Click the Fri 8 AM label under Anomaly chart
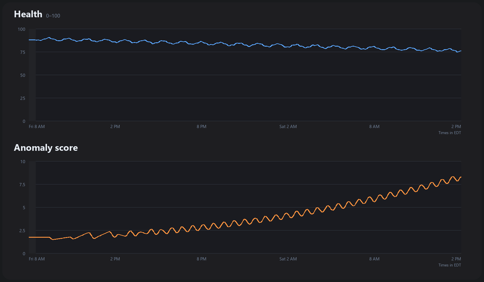Screen dimensions: 484x282 point(37,259)
